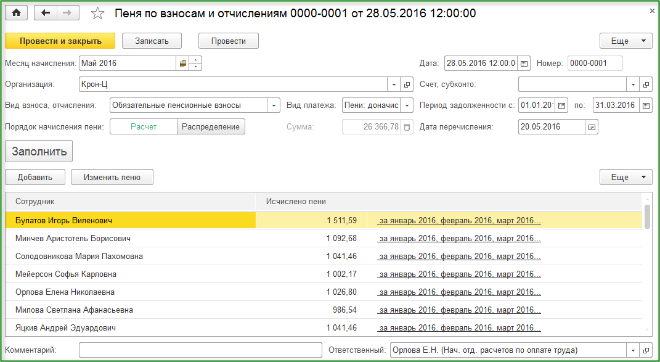The height and width of the screenshot is (362, 660).
Task: Open period link for Минчев Аристотель Борисович
Action: pos(459,239)
